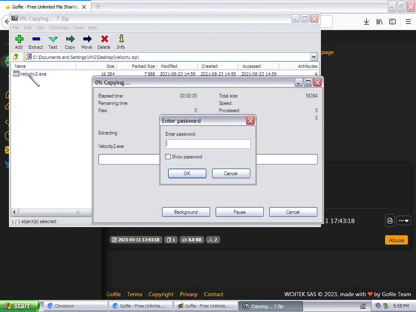Open the Favorites menu in 7-Zip
Viewport: 416px width, 312px height.
click(59, 28)
